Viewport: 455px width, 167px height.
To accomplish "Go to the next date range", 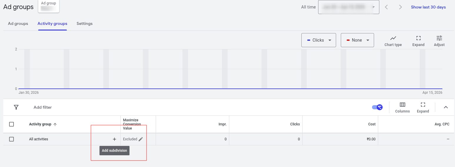I will coord(400,7).
